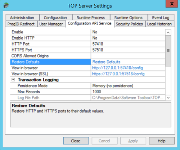Select the Configuration API Service tab
Screen dimensions: 180x150
(90, 23)
